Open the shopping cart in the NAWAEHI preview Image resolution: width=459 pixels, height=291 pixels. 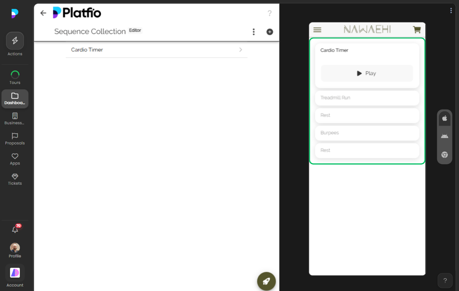tap(417, 29)
